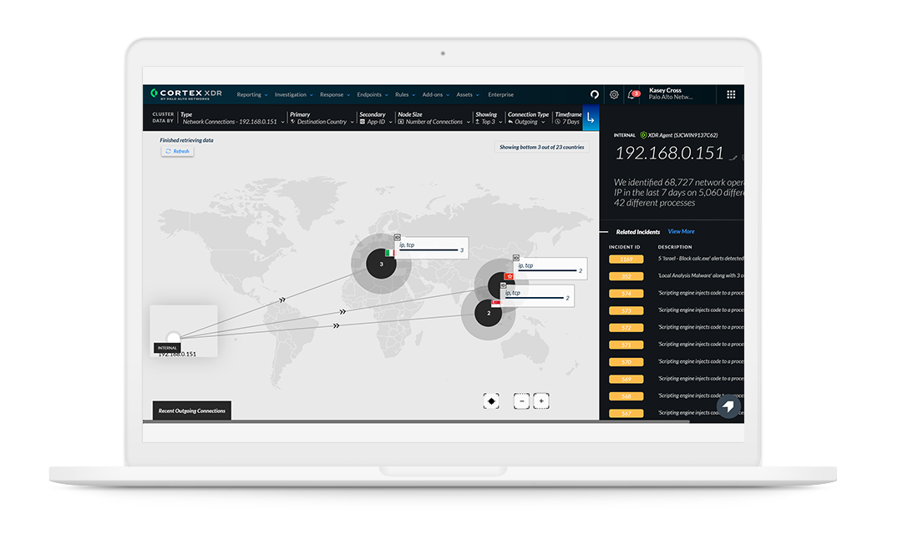Screen dimensions: 903x554
Task: Click the headset support icon
Action: [x=595, y=94]
